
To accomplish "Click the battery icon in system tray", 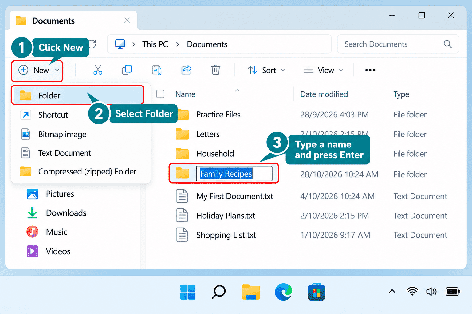I will (453, 291).
